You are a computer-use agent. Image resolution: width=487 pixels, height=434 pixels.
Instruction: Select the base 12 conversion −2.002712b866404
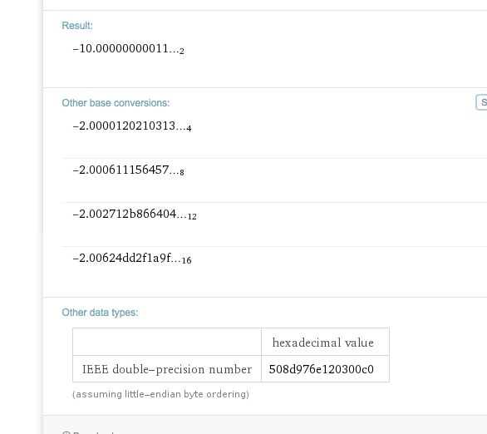135,215
